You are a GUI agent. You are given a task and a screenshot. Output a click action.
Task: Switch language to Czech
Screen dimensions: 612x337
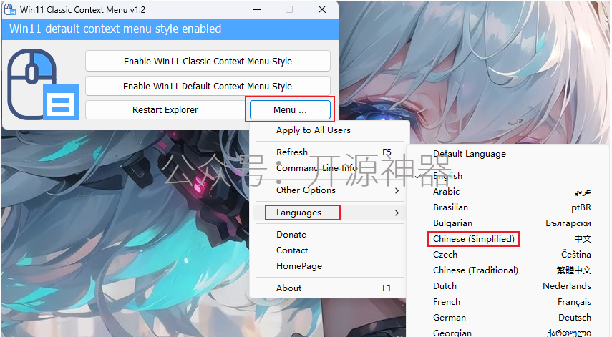click(507, 255)
